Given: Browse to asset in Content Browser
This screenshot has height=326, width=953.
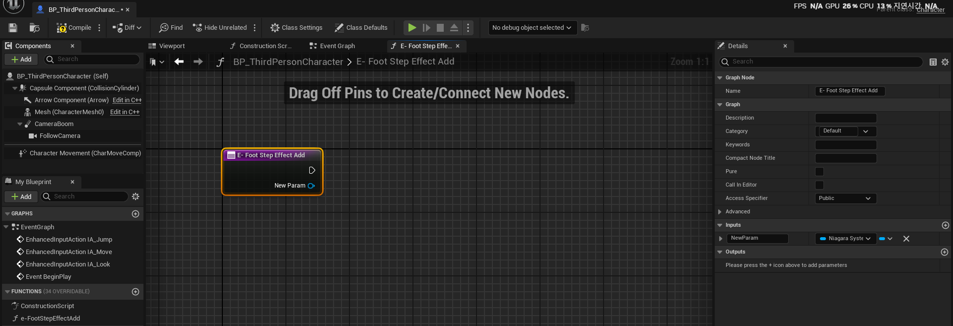Looking at the screenshot, I should pyautogui.click(x=34, y=28).
